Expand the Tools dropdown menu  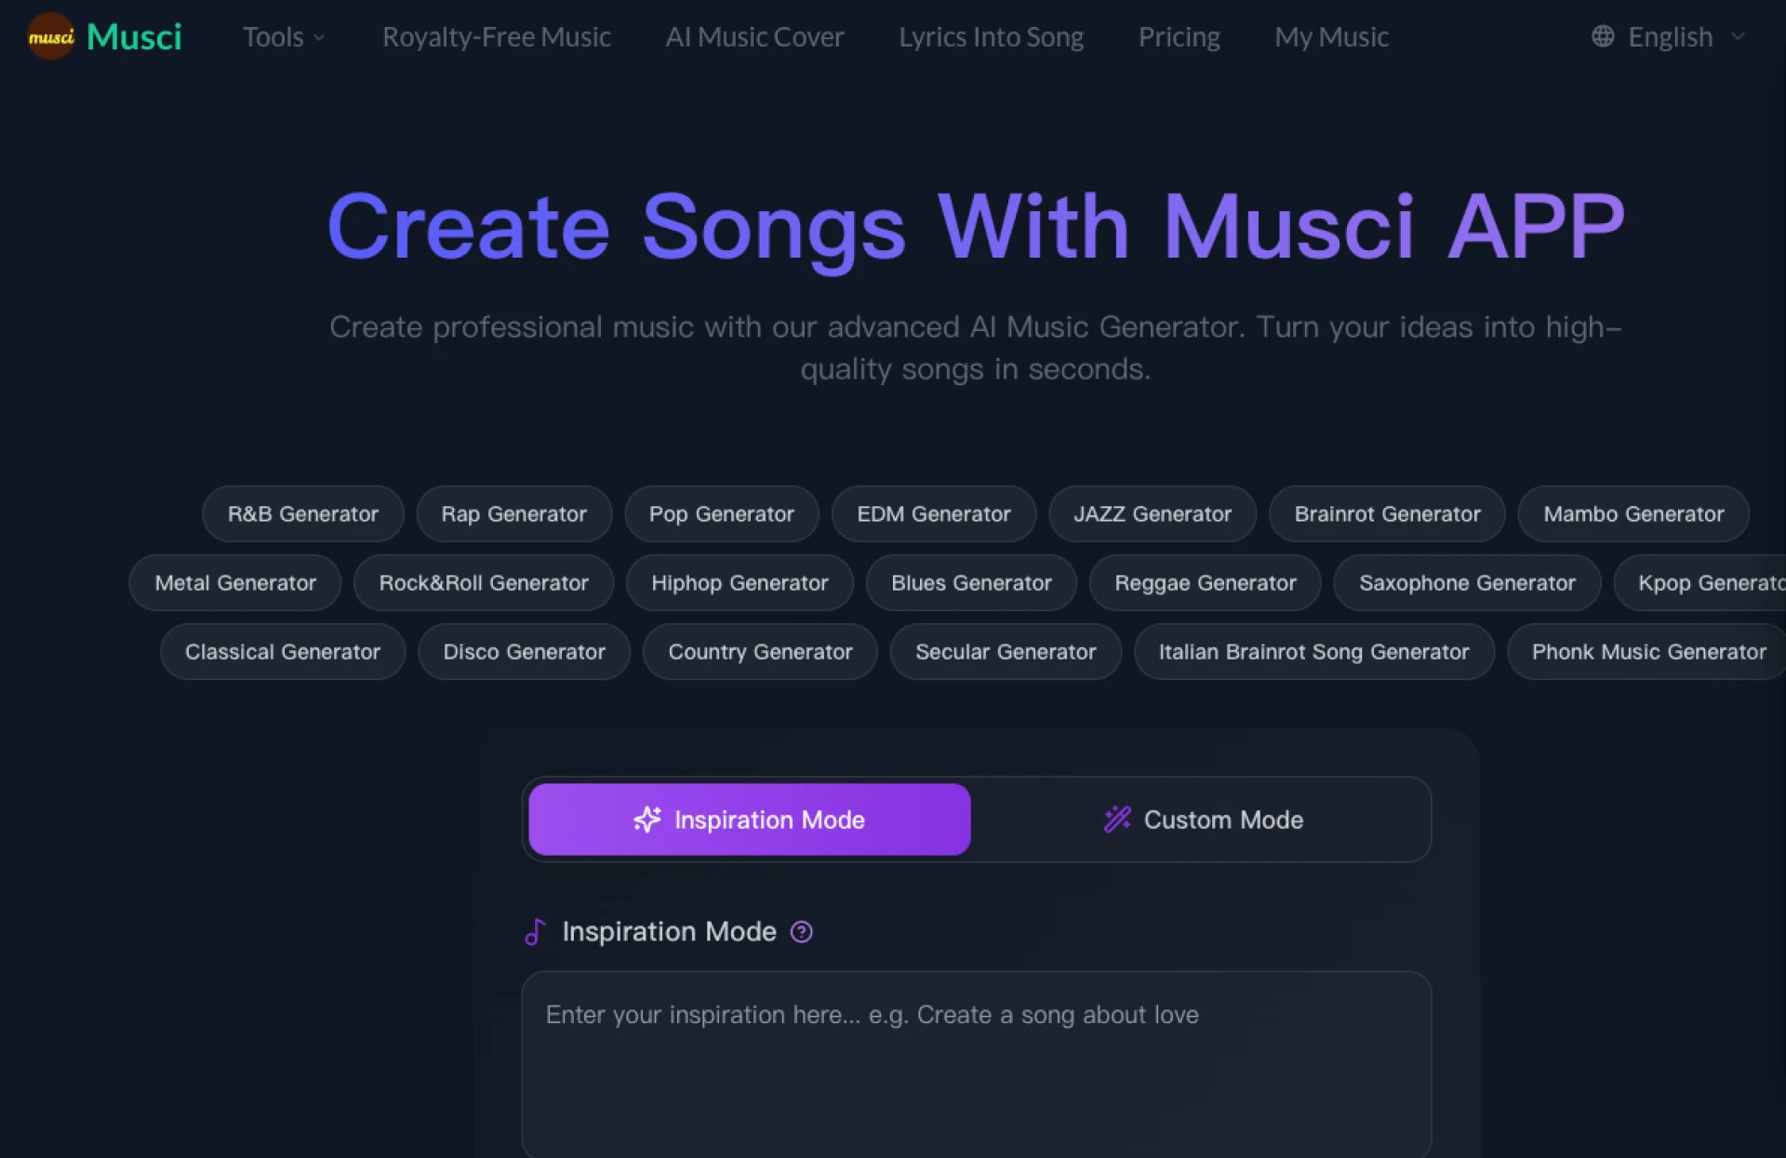click(x=283, y=37)
